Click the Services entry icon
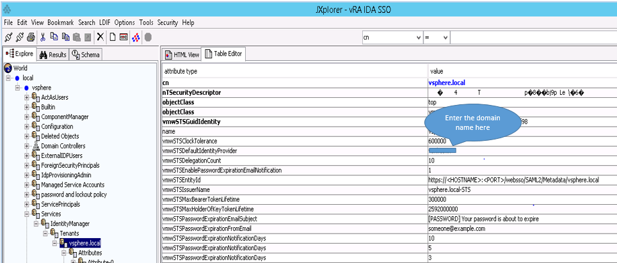The image size is (617, 263). pyautogui.click(x=36, y=214)
